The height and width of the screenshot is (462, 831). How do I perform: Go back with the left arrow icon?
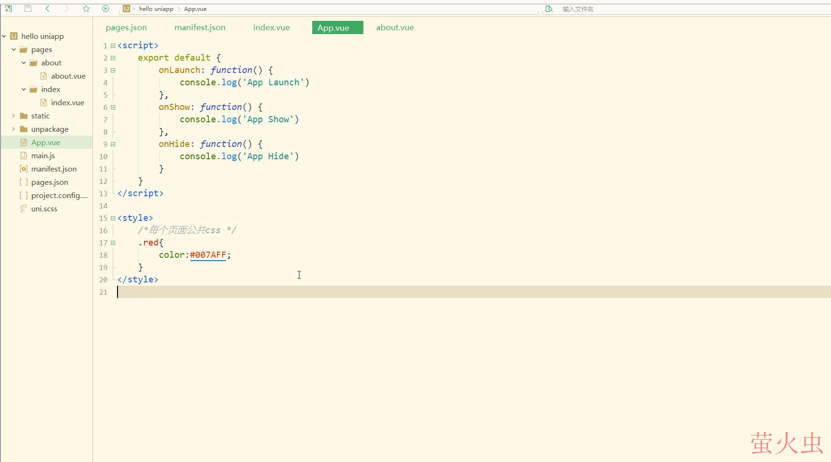[x=47, y=9]
